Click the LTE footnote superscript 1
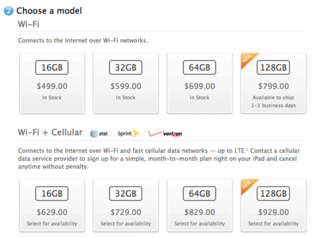This screenshot has height=238, width=313. [x=247, y=149]
